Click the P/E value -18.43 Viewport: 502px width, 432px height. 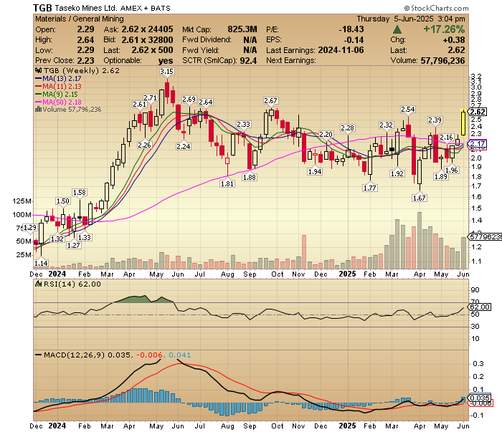pyautogui.click(x=351, y=29)
